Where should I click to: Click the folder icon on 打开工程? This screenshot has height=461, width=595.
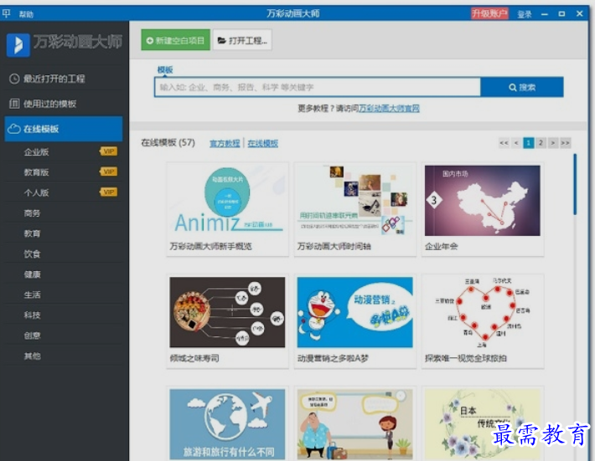click(x=221, y=40)
